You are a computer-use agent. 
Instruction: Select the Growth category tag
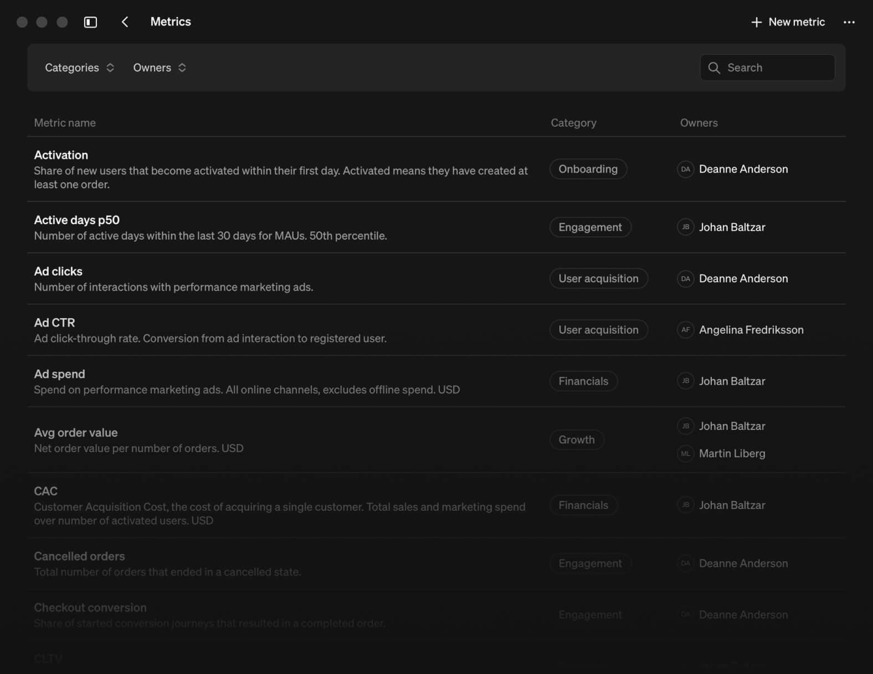(x=576, y=440)
